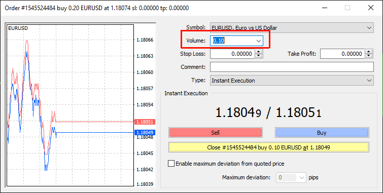Expand the Volume dropdown arrow
This screenshot has width=383, height=193.
258,41
